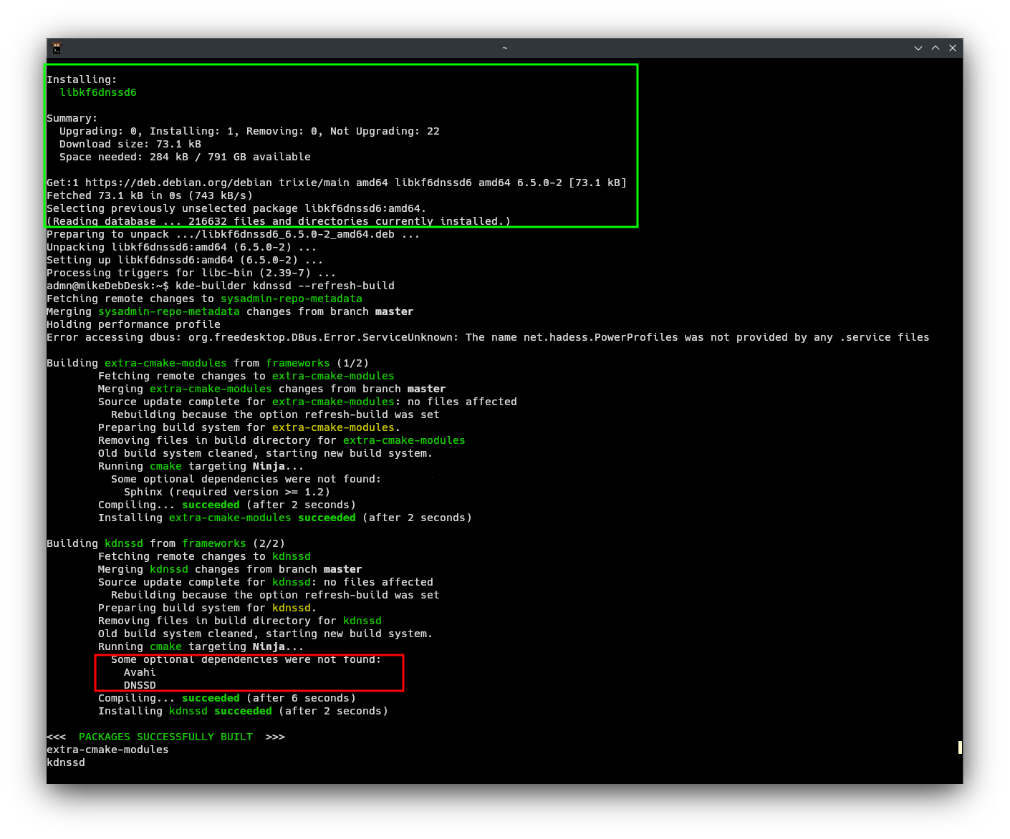1010x839 pixels.
Task: Maximize the terminal window using up chevron
Action: point(936,48)
